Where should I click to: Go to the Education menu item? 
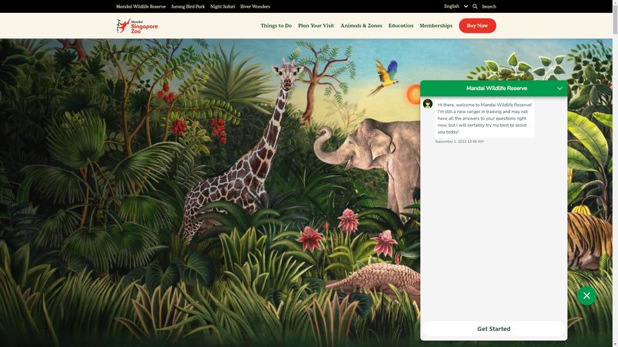click(x=400, y=26)
